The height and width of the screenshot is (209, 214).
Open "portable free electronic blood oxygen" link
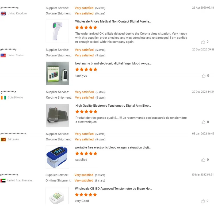113,147
